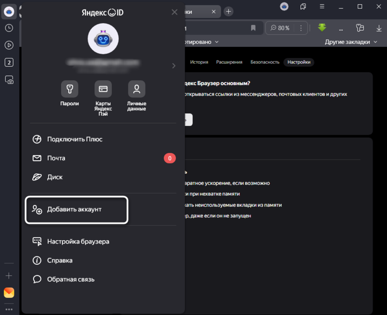Open Обратная связь feedback item

[x=103, y=280]
